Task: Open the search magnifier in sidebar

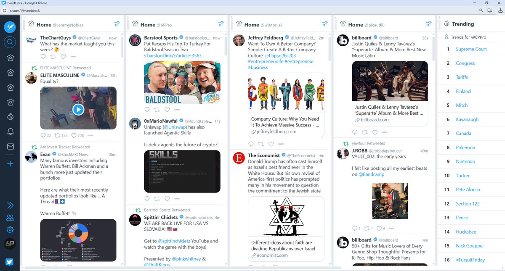Action: [10, 42]
